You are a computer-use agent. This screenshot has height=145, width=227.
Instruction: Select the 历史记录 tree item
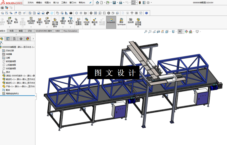coord(8,51)
